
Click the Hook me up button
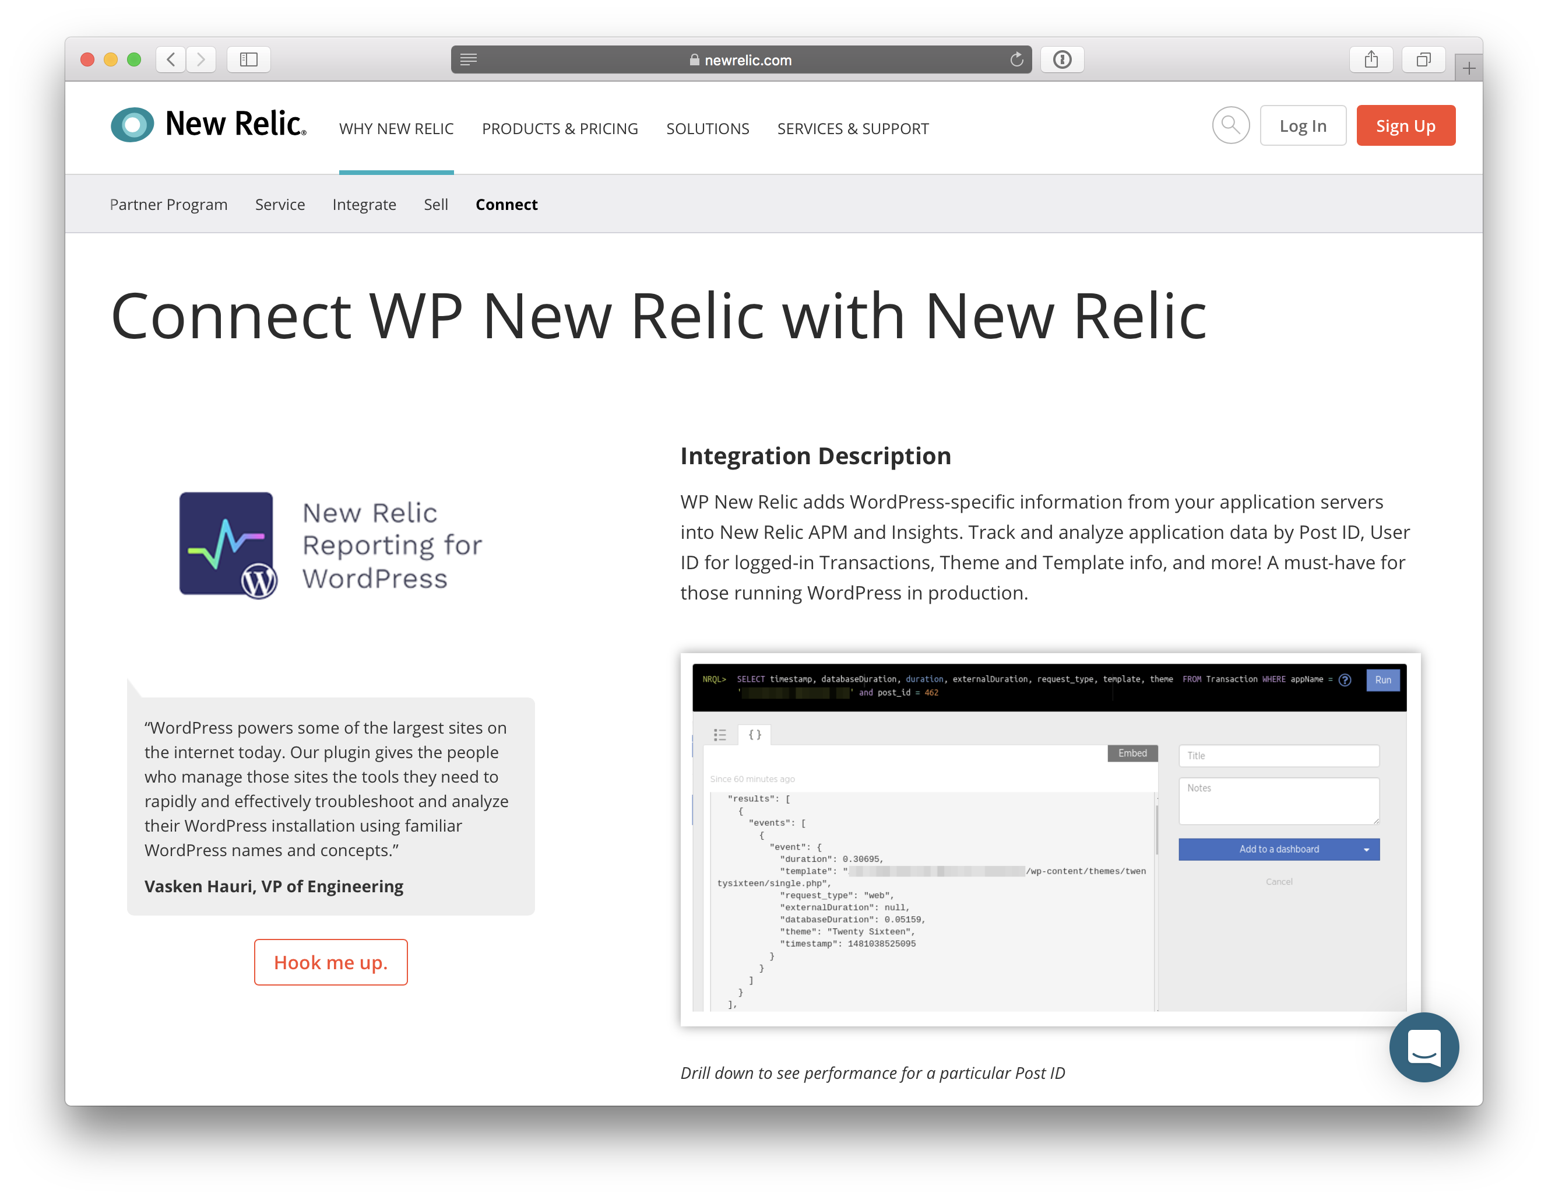(x=331, y=962)
